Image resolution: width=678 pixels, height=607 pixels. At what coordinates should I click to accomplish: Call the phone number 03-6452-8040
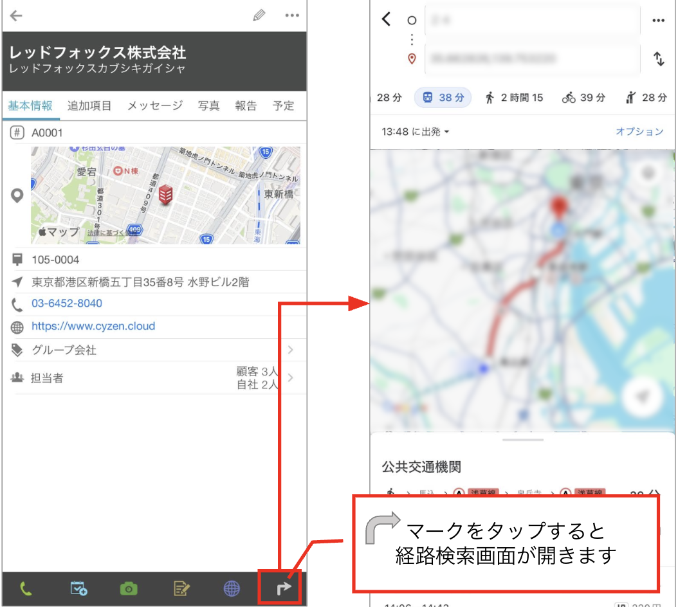(x=67, y=303)
